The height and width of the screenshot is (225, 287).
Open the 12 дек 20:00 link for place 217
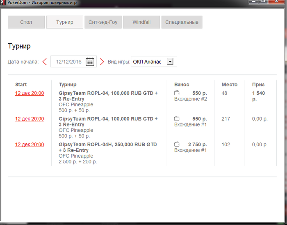(x=30, y=119)
